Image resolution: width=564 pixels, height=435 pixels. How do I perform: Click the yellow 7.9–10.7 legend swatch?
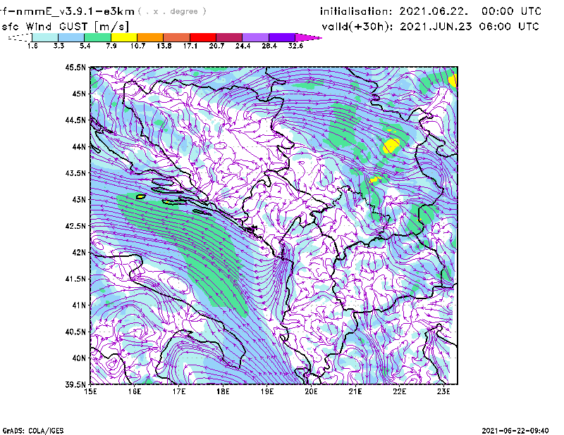(124, 37)
